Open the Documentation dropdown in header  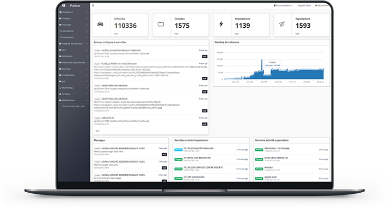[x=283, y=5]
